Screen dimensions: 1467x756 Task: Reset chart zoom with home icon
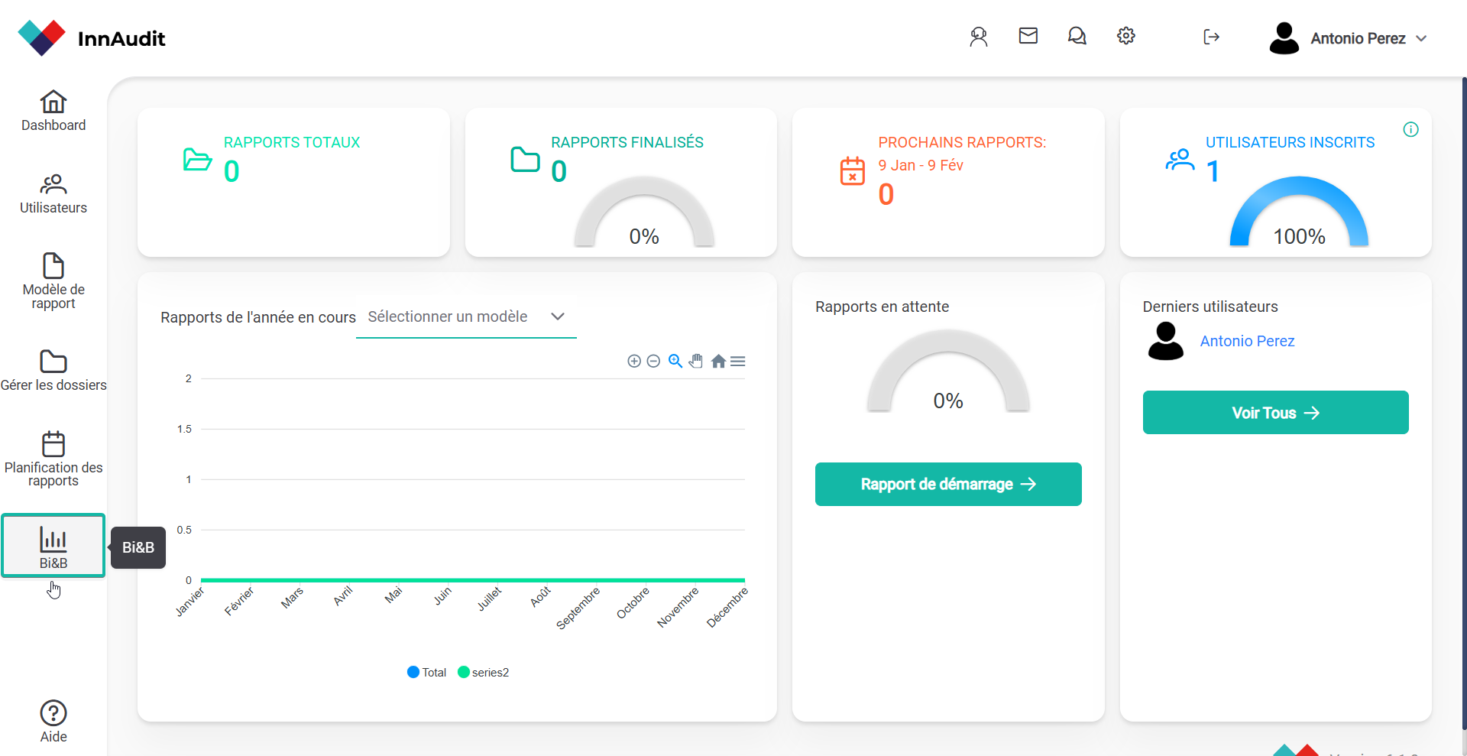[x=718, y=362]
